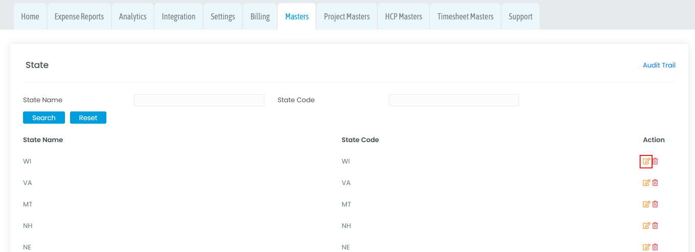Select VA in State Code column
The width and height of the screenshot is (695, 252).
click(346, 183)
